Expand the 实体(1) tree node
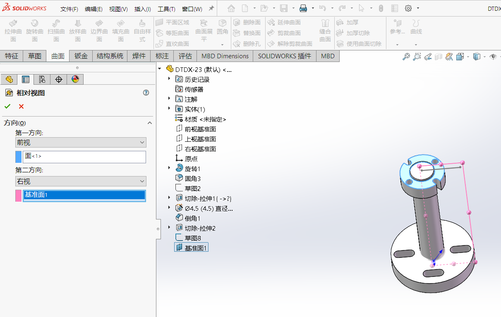 [x=169, y=109]
